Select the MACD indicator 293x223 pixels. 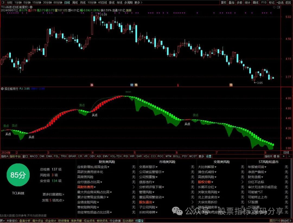click(34, 156)
